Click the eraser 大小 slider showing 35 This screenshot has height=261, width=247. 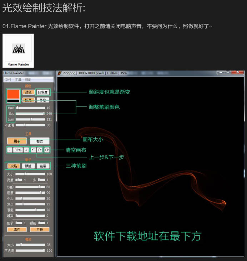tap(30, 245)
